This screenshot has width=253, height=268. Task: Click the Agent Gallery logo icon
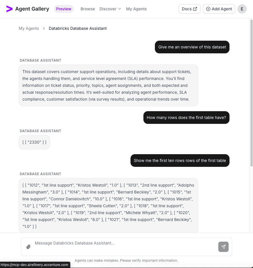point(9,9)
